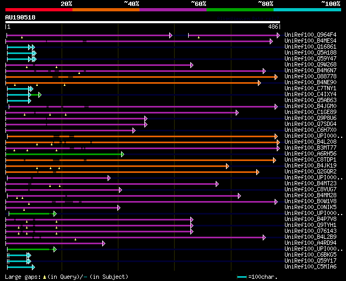Image resolution: width=346 pixels, height=281 pixels.
Task: Click the UniRef100_C8VUG7 label
Action: [x=310, y=190]
